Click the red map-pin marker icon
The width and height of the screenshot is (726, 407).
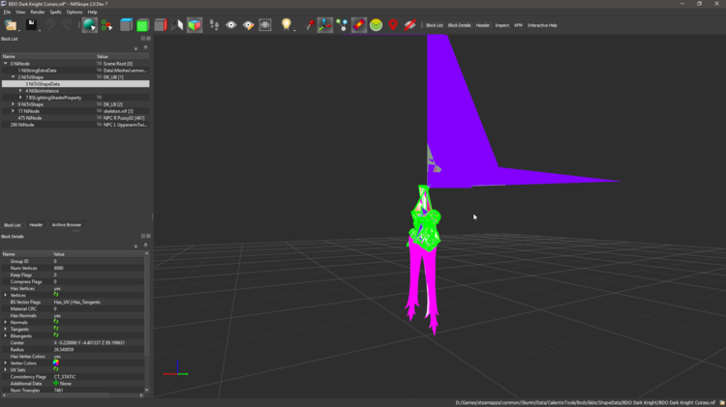(393, 25)
